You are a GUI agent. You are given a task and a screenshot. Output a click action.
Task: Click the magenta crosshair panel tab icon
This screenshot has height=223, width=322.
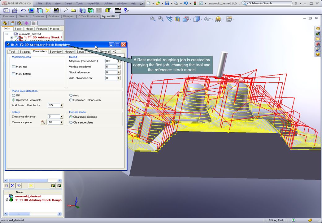click(x=26, y=23)
